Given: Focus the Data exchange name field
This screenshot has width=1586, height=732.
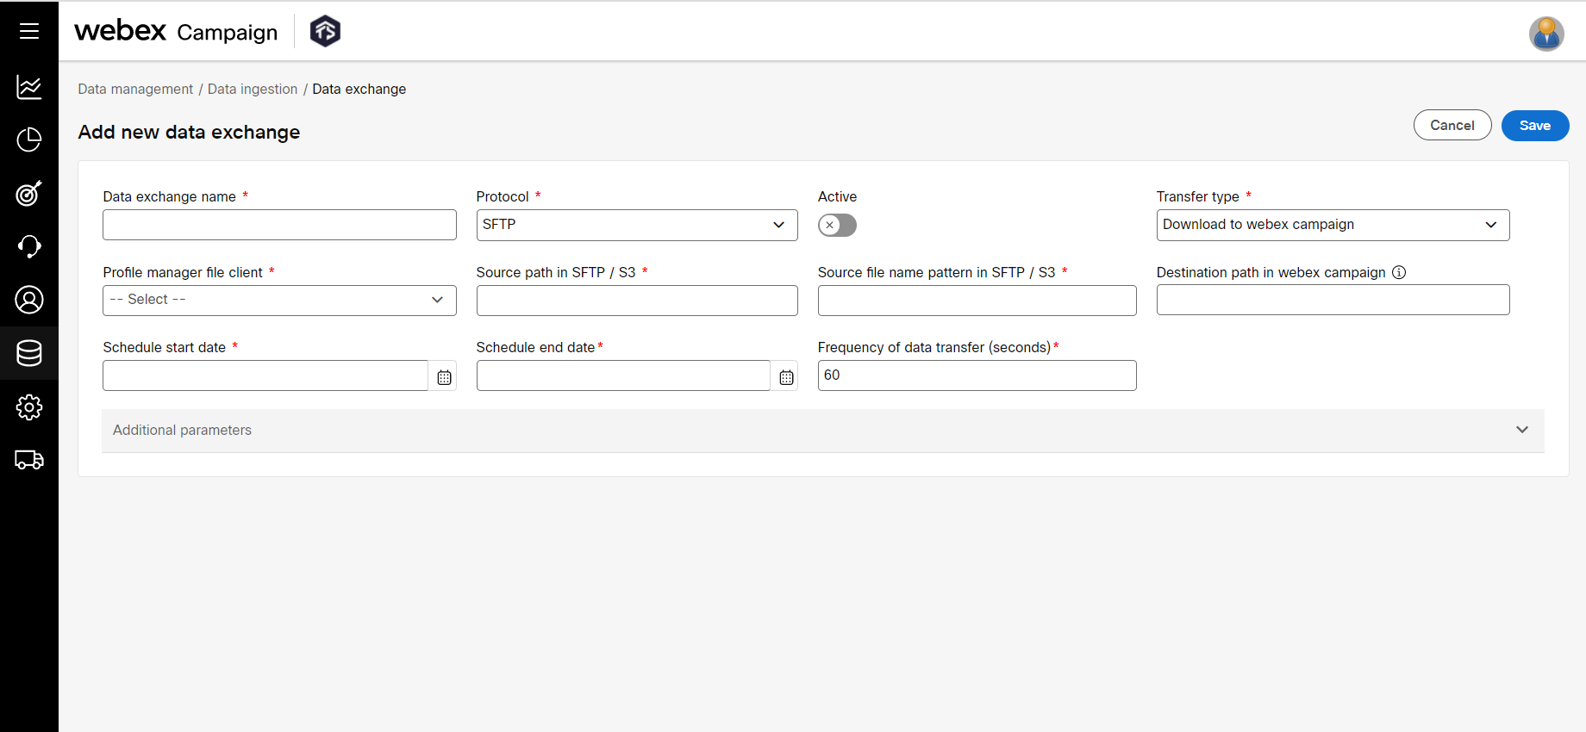Looking at the screenshot, I should (x=279, y=225).
